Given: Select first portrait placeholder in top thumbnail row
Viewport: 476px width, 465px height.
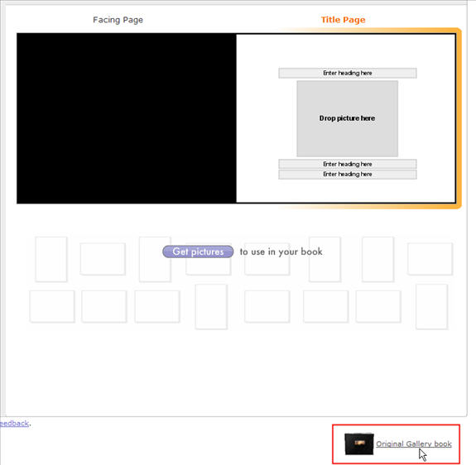Looking at the screenshot, I should (51, 259).
